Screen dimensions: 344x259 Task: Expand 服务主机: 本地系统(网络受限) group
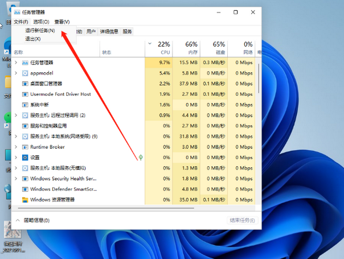[x=16, y=137]
